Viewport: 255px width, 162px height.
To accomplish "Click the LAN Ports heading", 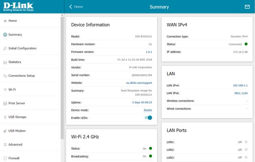I will click(176, 130).
